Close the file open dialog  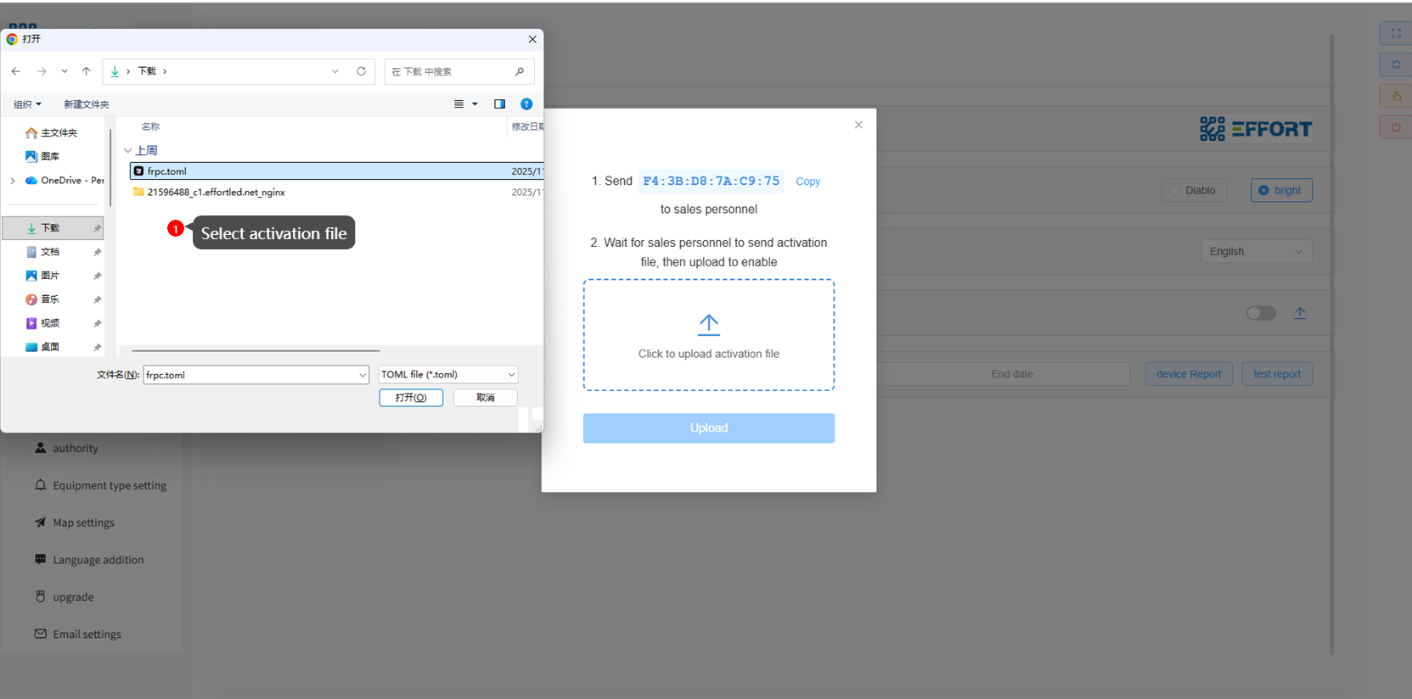[x=532, y=39]
